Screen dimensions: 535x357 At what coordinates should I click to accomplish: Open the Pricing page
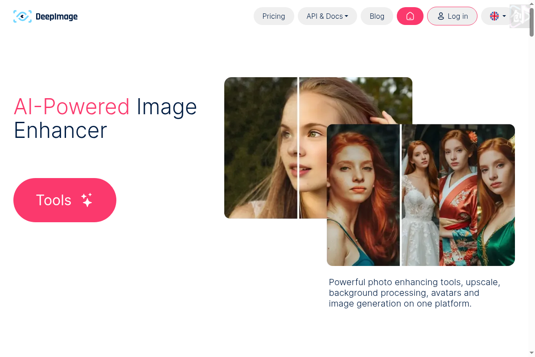point(274,16)
